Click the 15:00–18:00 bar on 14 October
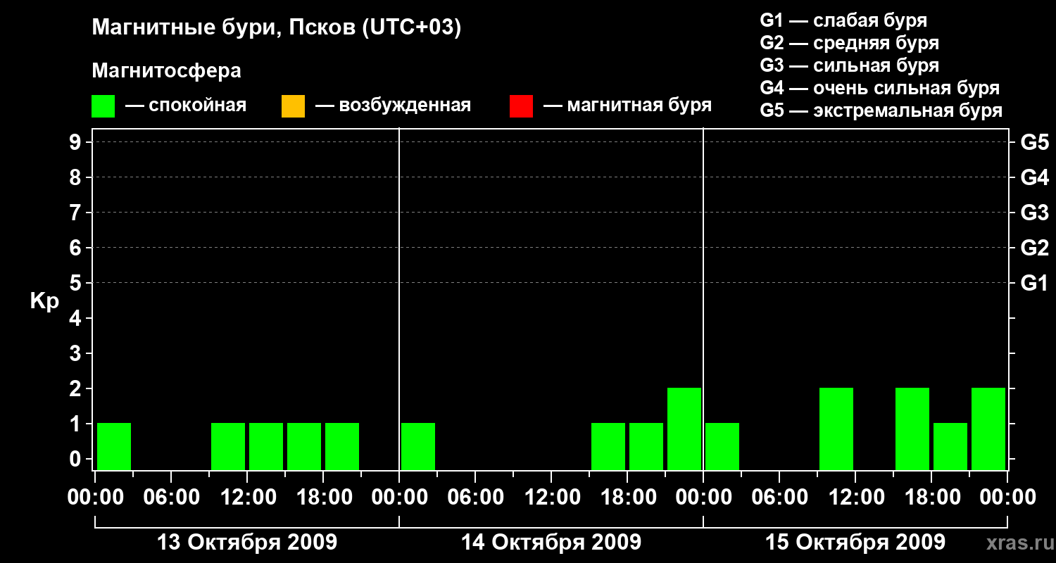 [608, 446]
